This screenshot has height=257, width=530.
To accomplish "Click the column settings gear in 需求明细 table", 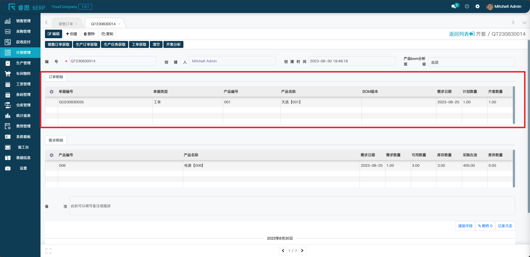I will point(52,155).
